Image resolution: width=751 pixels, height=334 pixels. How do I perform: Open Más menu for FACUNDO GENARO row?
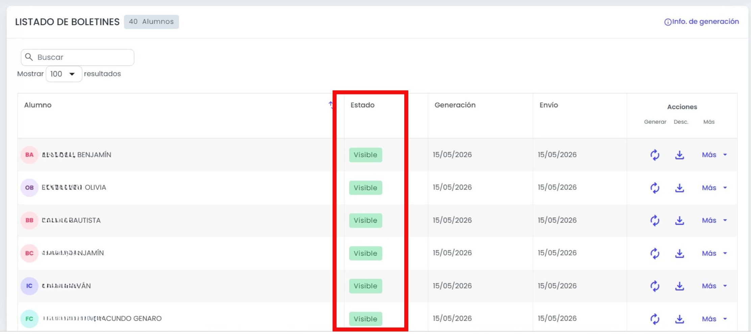coord(714,318)
